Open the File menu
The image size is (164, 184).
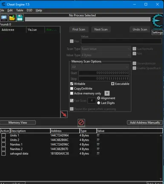tap(2, 10)
